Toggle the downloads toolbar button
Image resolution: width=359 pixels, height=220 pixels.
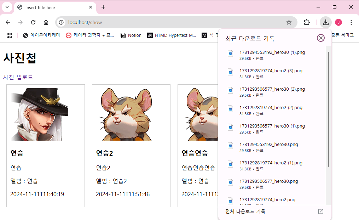point(325,22)
